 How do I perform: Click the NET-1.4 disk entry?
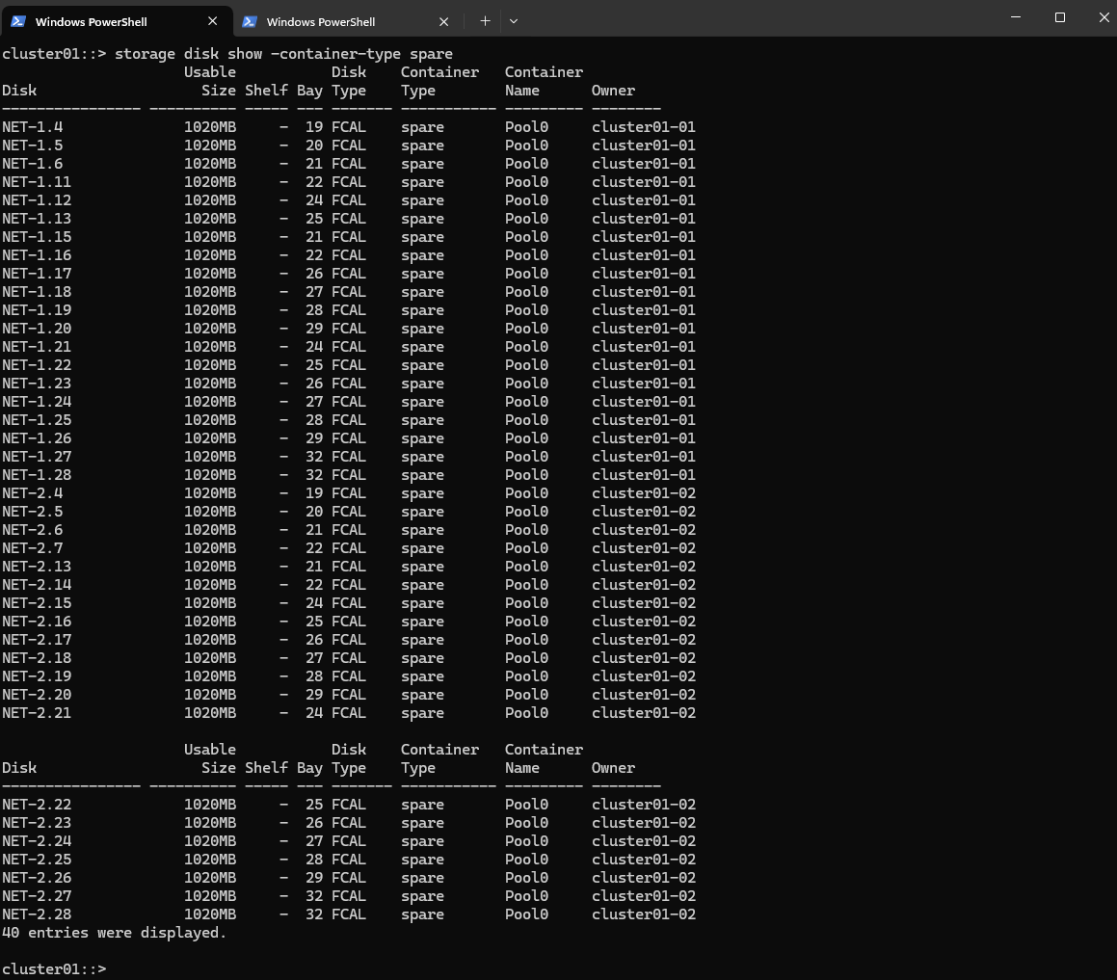click(x=32, y=127)
